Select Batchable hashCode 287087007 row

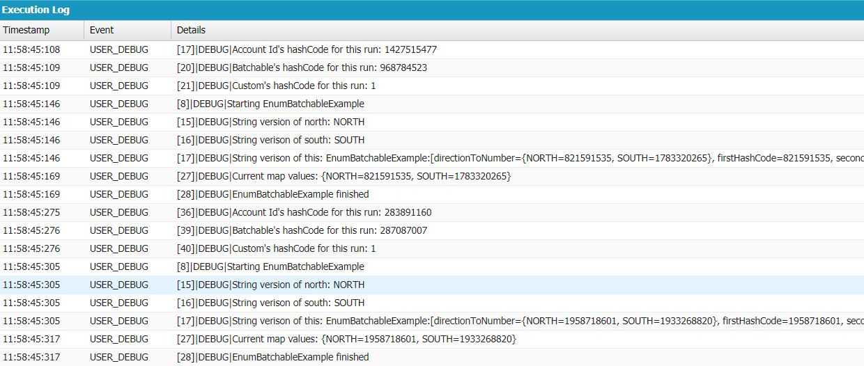(x=432, y=230)
